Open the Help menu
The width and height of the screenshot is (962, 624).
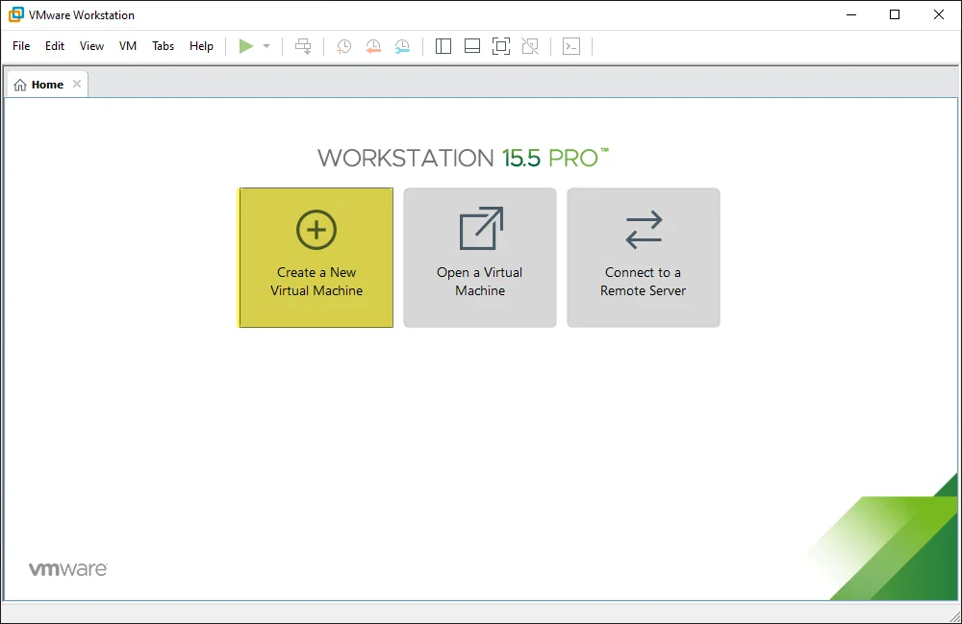point(201,46)
